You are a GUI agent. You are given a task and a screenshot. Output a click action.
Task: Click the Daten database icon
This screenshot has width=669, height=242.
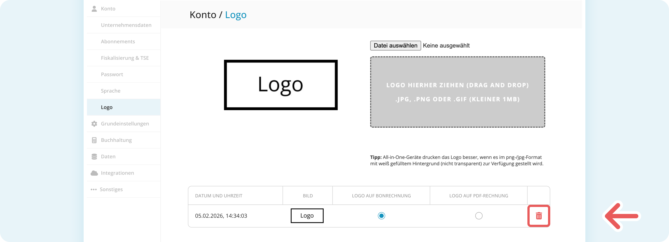point(94,157)
